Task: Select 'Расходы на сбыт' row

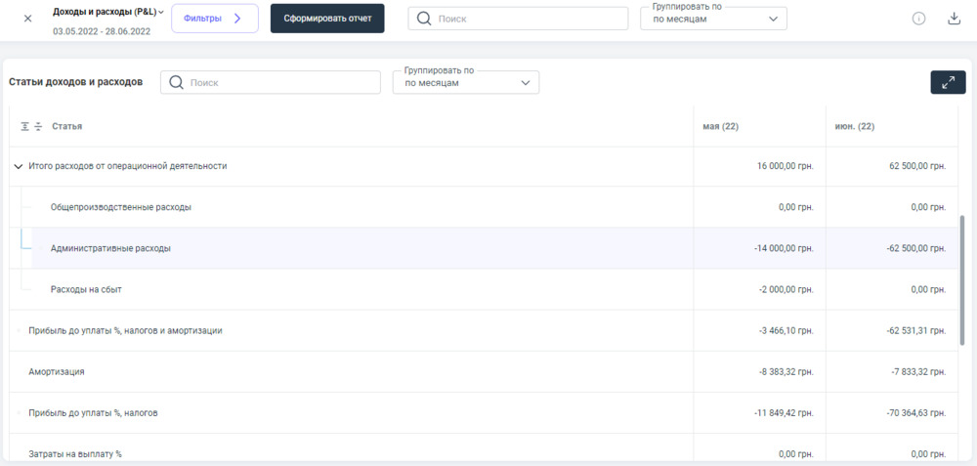Action: tap(86, 289)
